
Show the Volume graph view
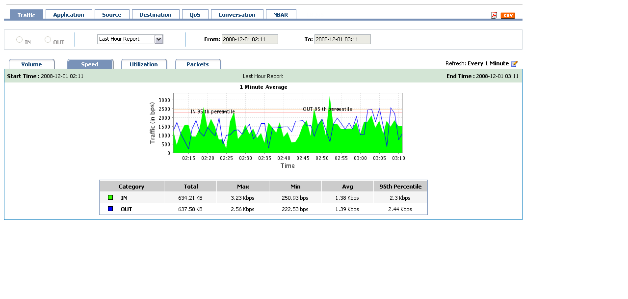[32, 64]
